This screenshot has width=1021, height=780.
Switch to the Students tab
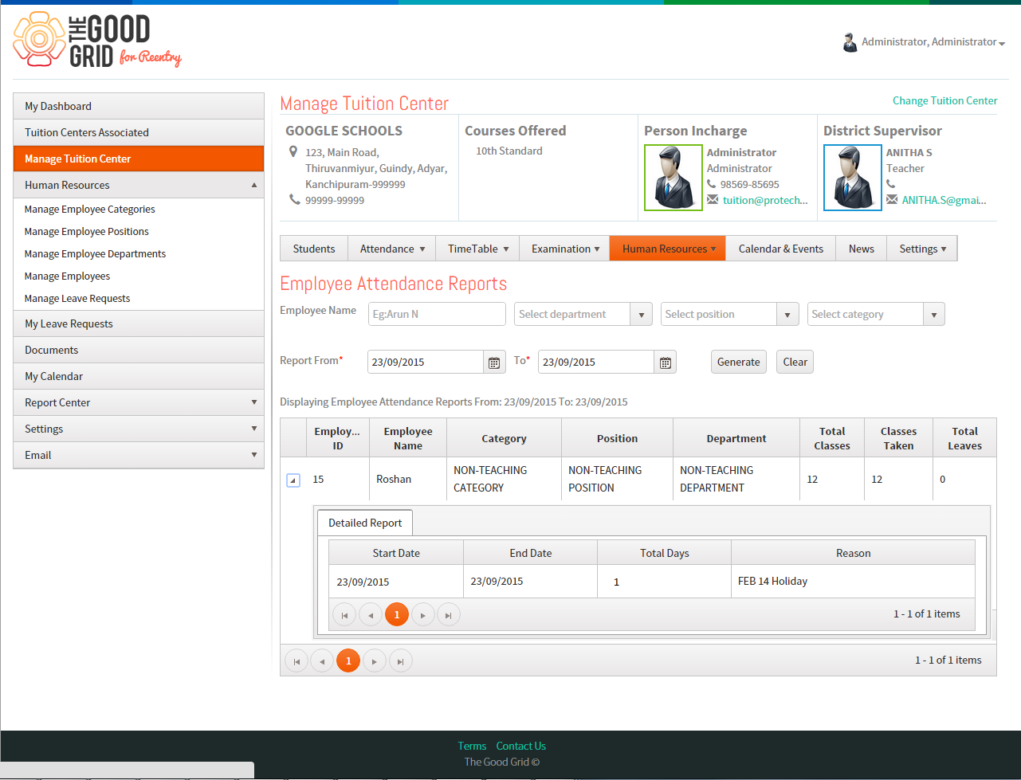[x=314, y=249]
